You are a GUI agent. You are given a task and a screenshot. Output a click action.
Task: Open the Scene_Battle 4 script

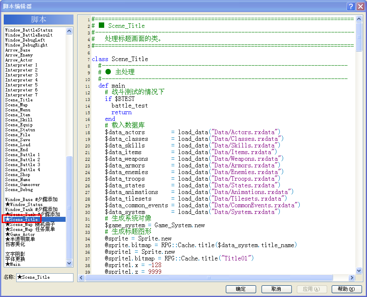pyautogui.click(x=22, y=169)
